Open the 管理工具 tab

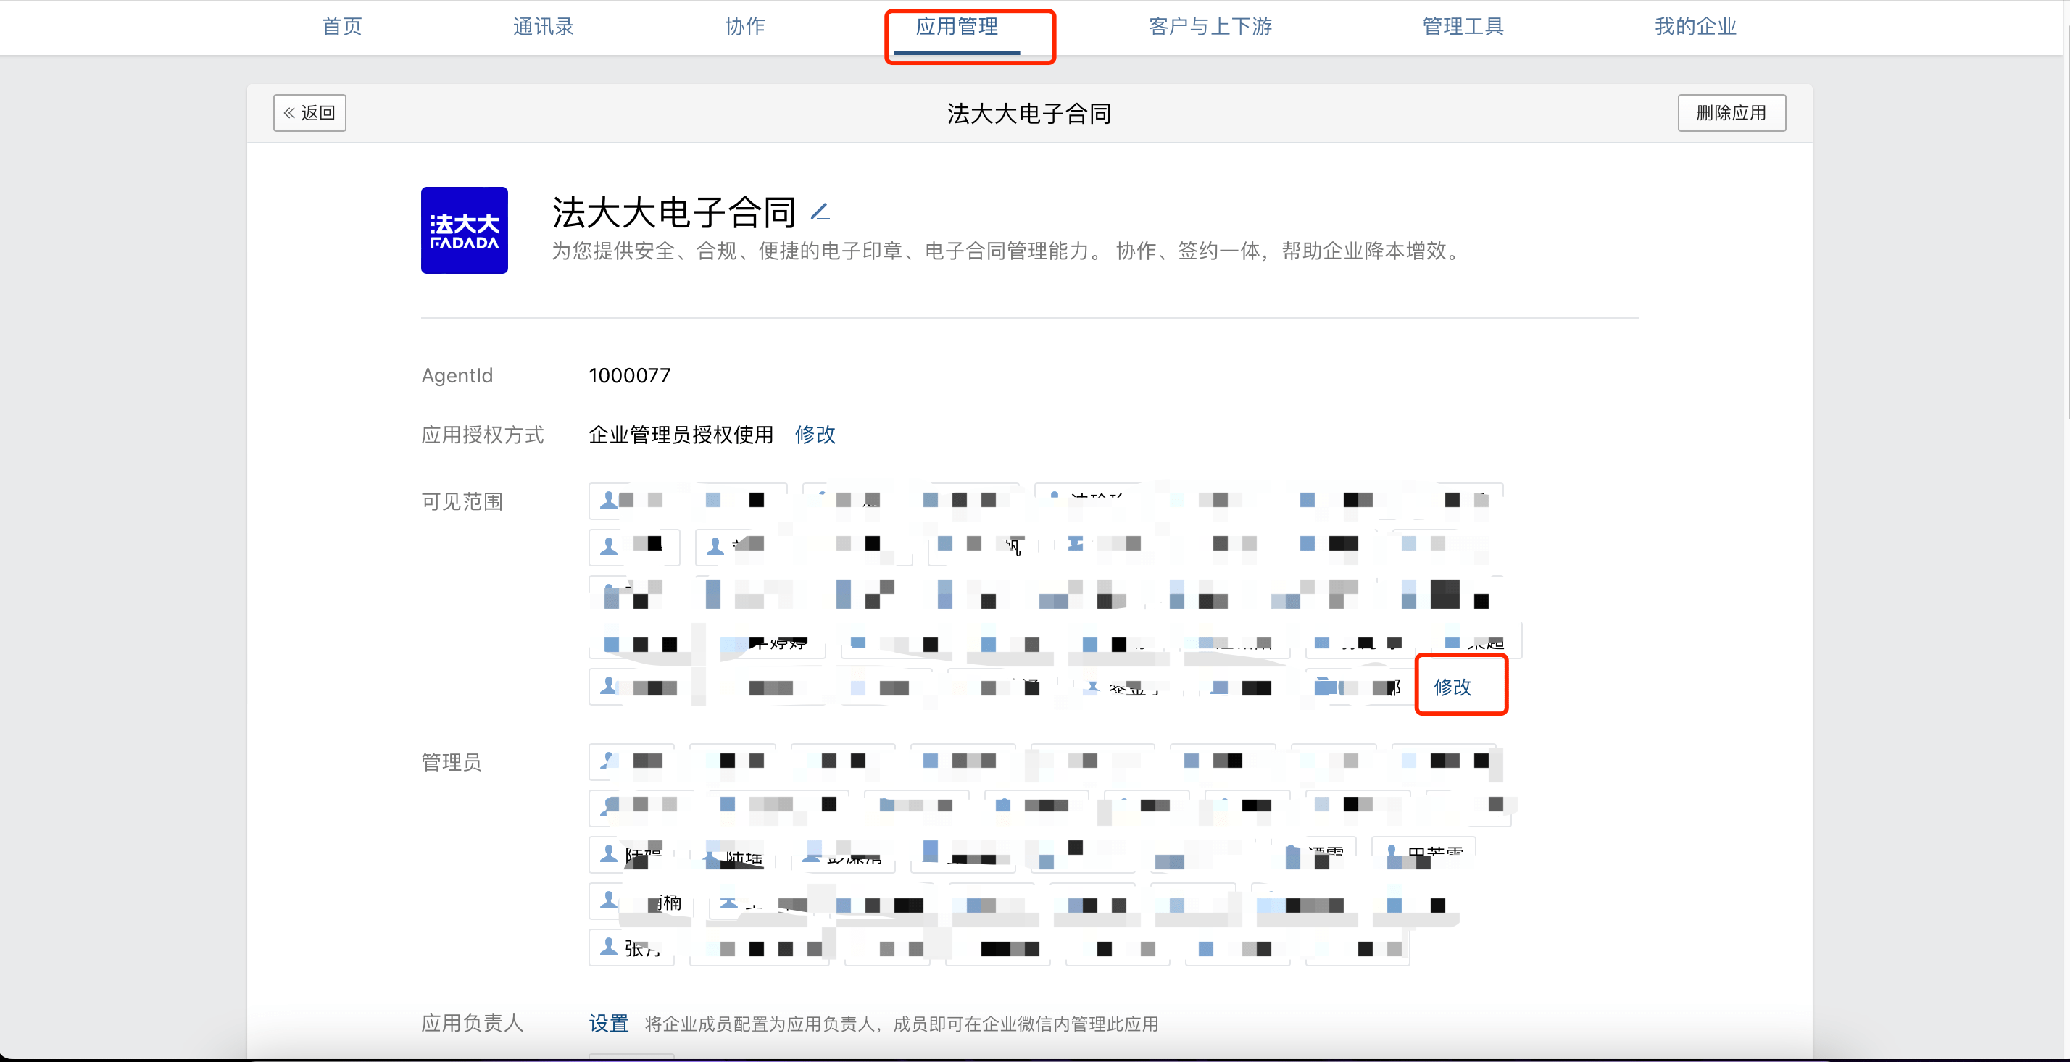point(1463,27)
